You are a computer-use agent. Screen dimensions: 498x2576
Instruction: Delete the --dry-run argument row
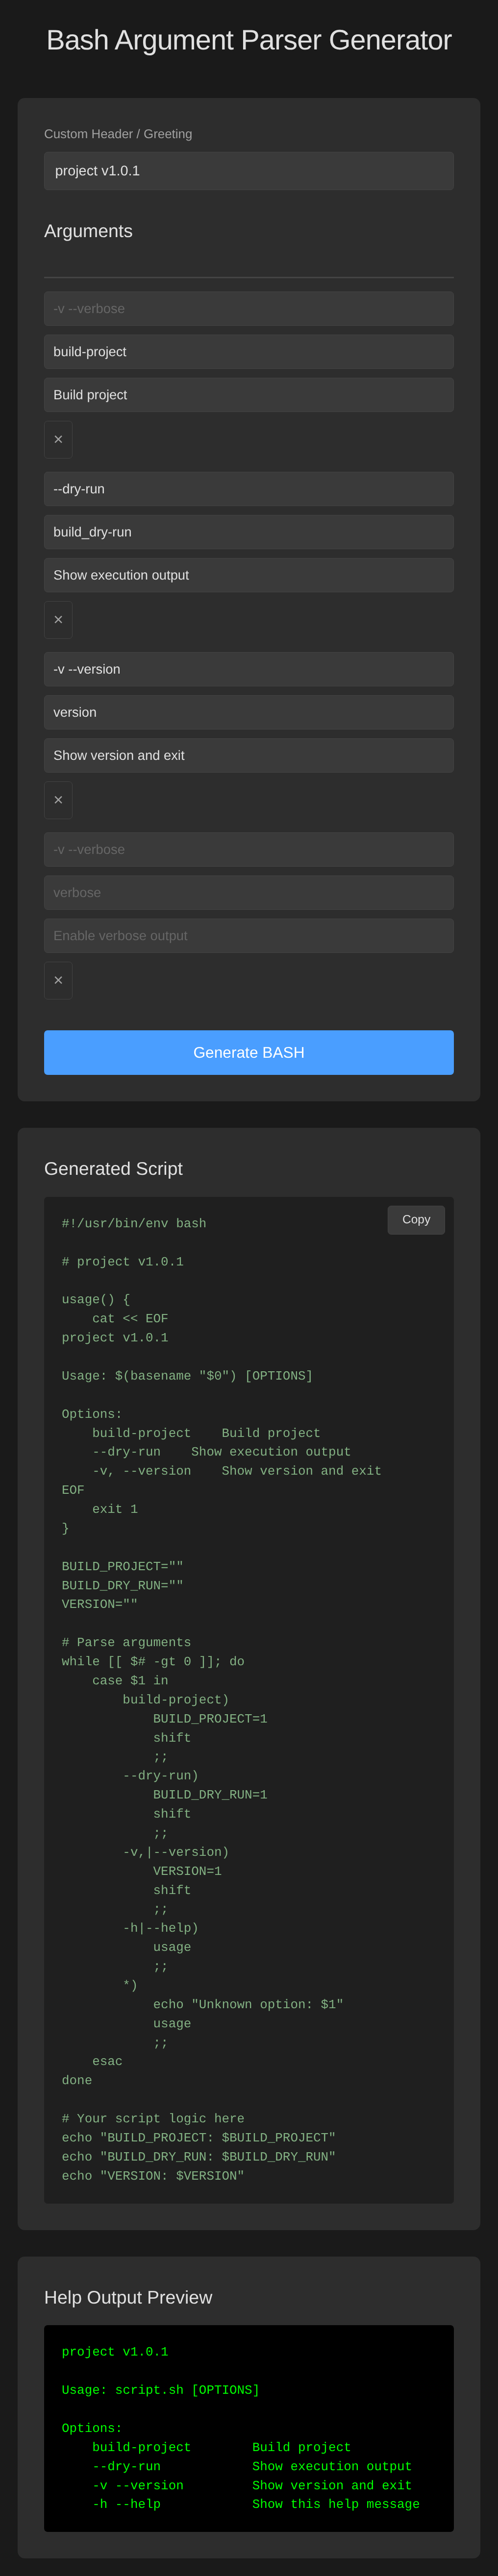tap(58, 620)
